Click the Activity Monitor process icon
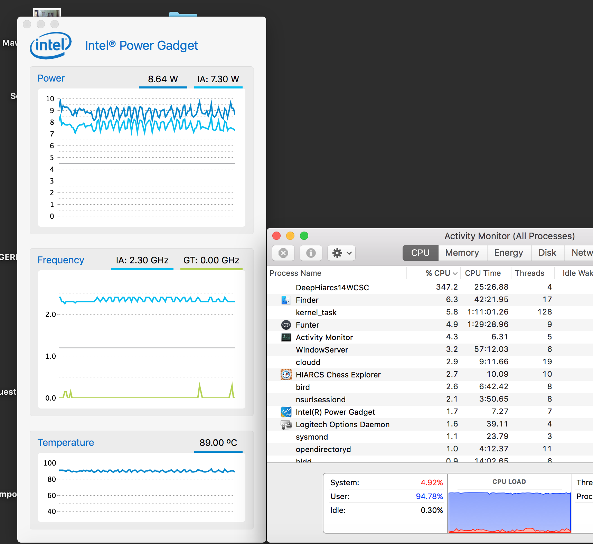 click(286, 337)
